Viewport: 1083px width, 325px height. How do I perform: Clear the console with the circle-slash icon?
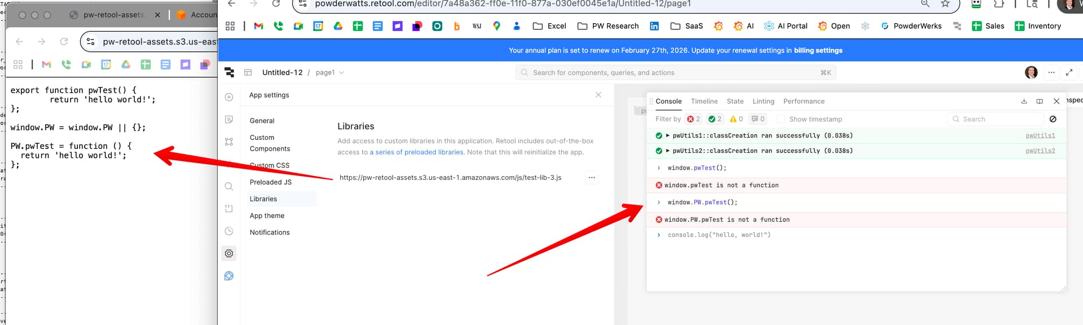[1053, 119]
